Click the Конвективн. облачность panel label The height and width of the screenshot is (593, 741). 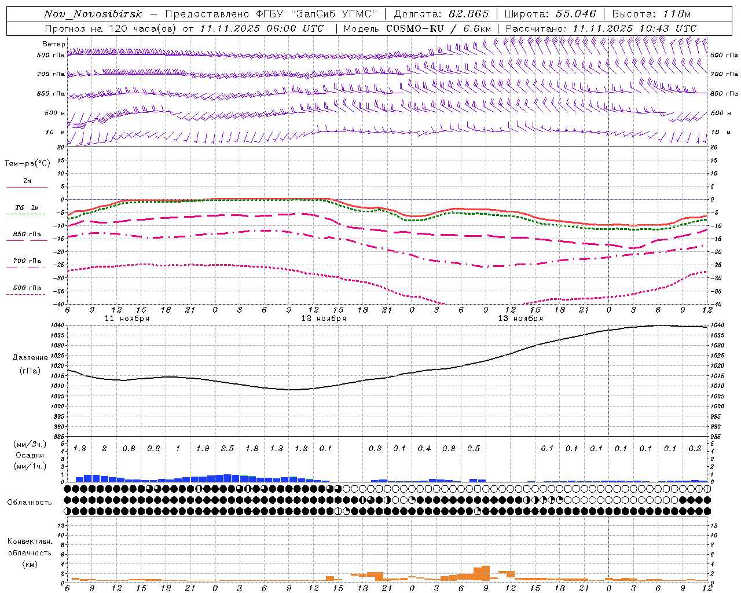(x=30, y=547)
